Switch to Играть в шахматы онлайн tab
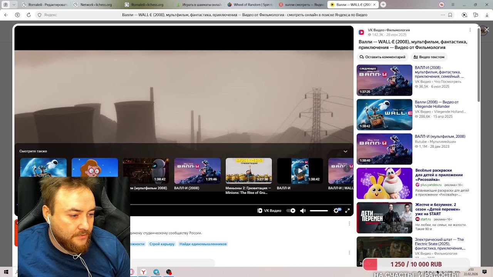 click(199, 5)
